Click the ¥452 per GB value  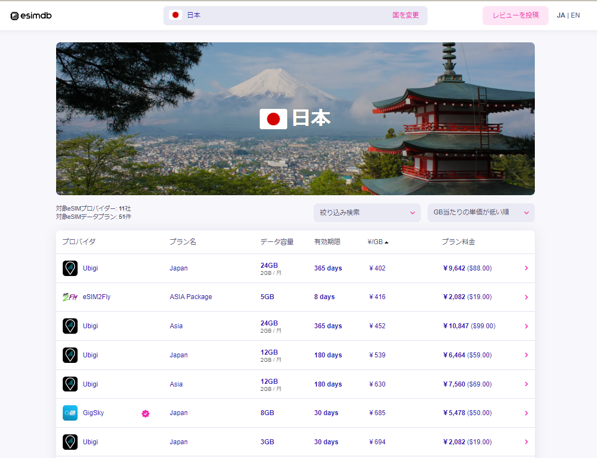pos(377,326)
